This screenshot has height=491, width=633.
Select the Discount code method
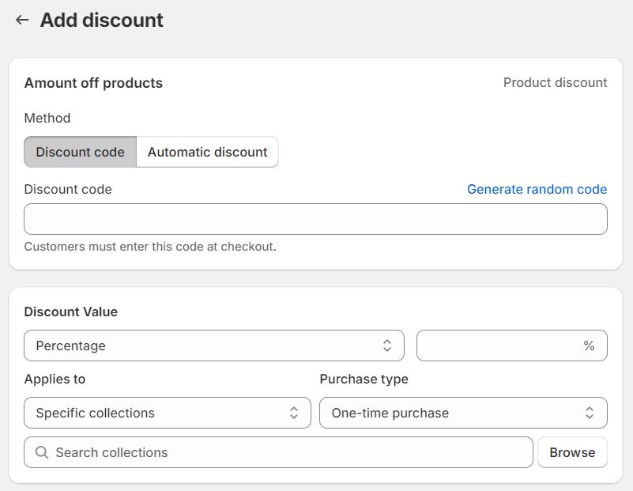tap(80, 152)
